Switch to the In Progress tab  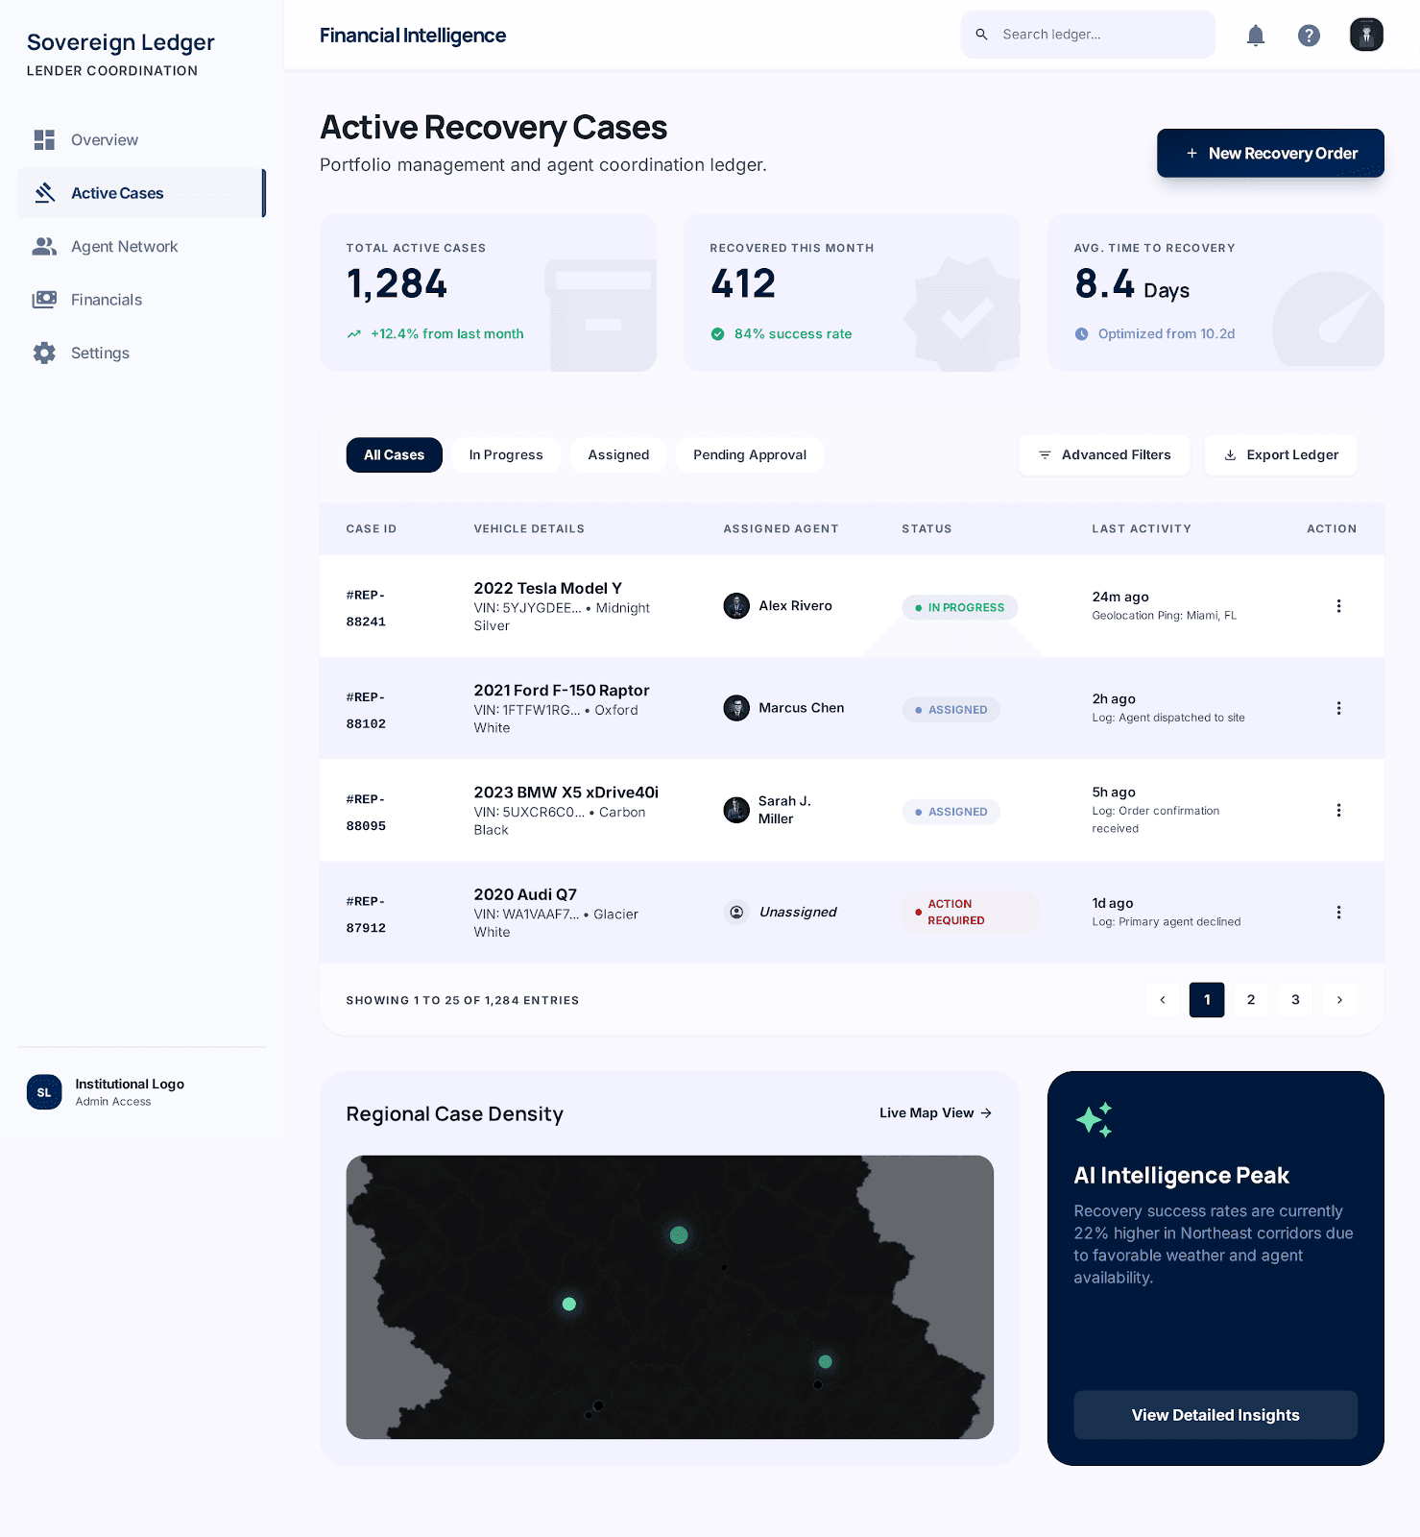506,455
